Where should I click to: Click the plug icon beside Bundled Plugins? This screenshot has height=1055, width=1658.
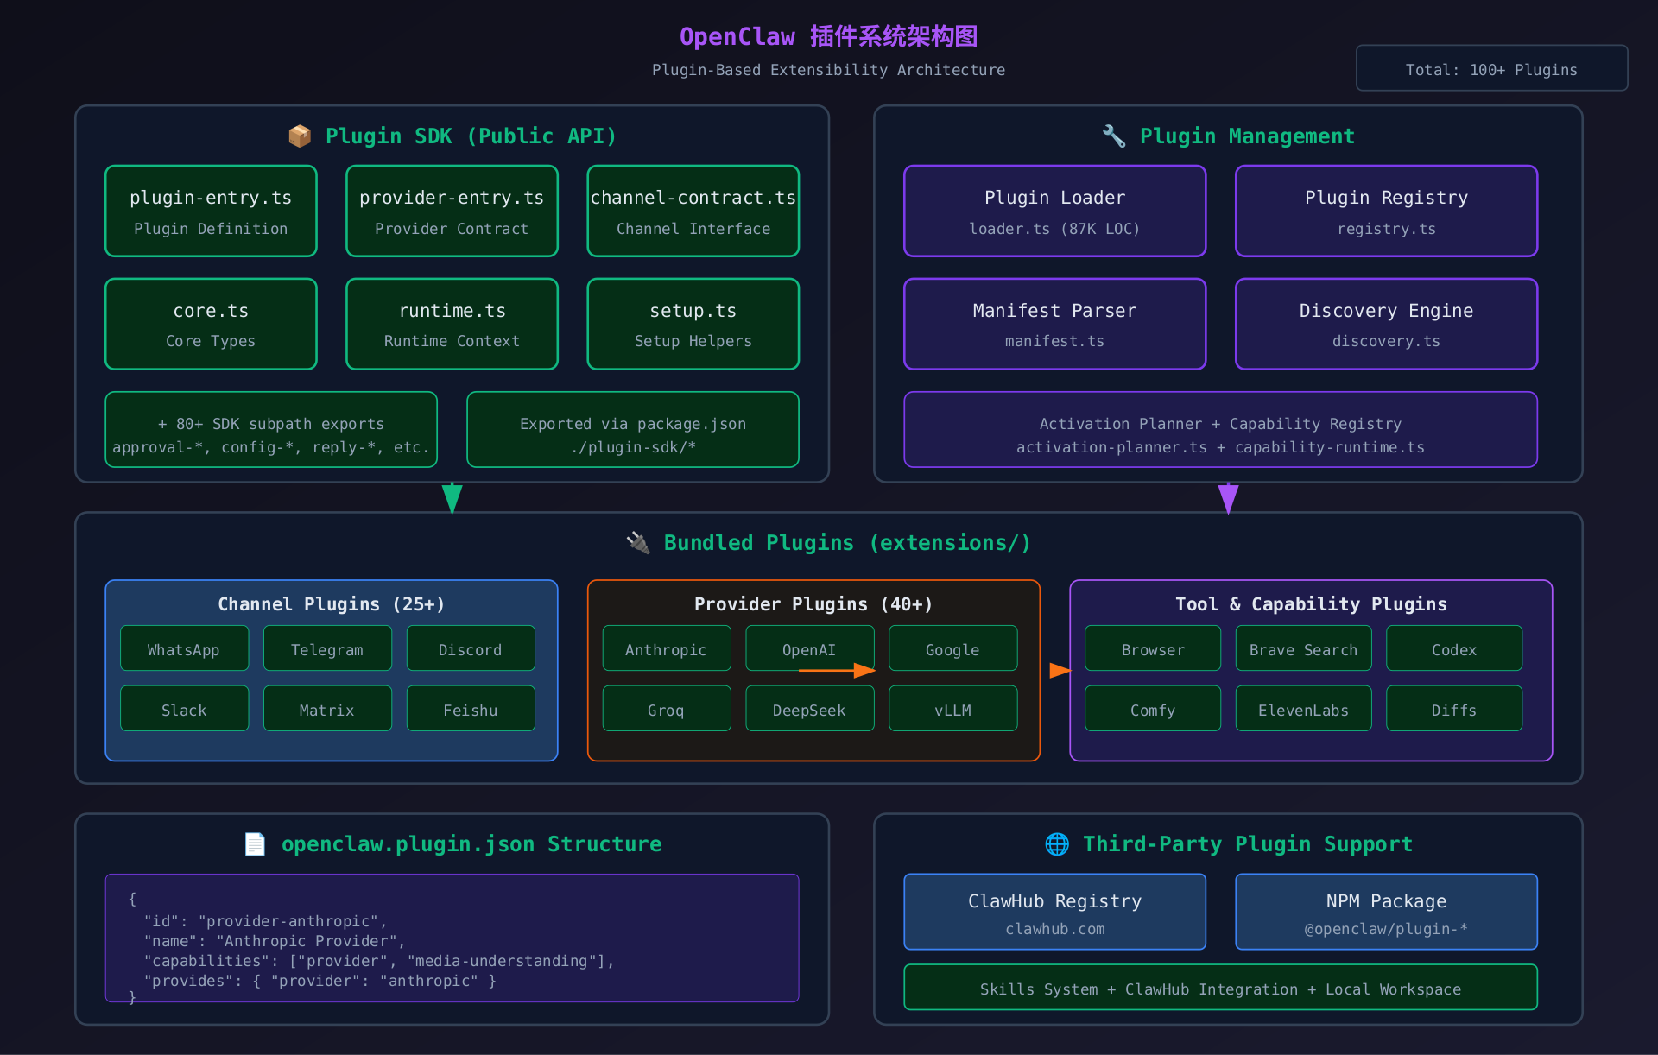coord(638,543)
